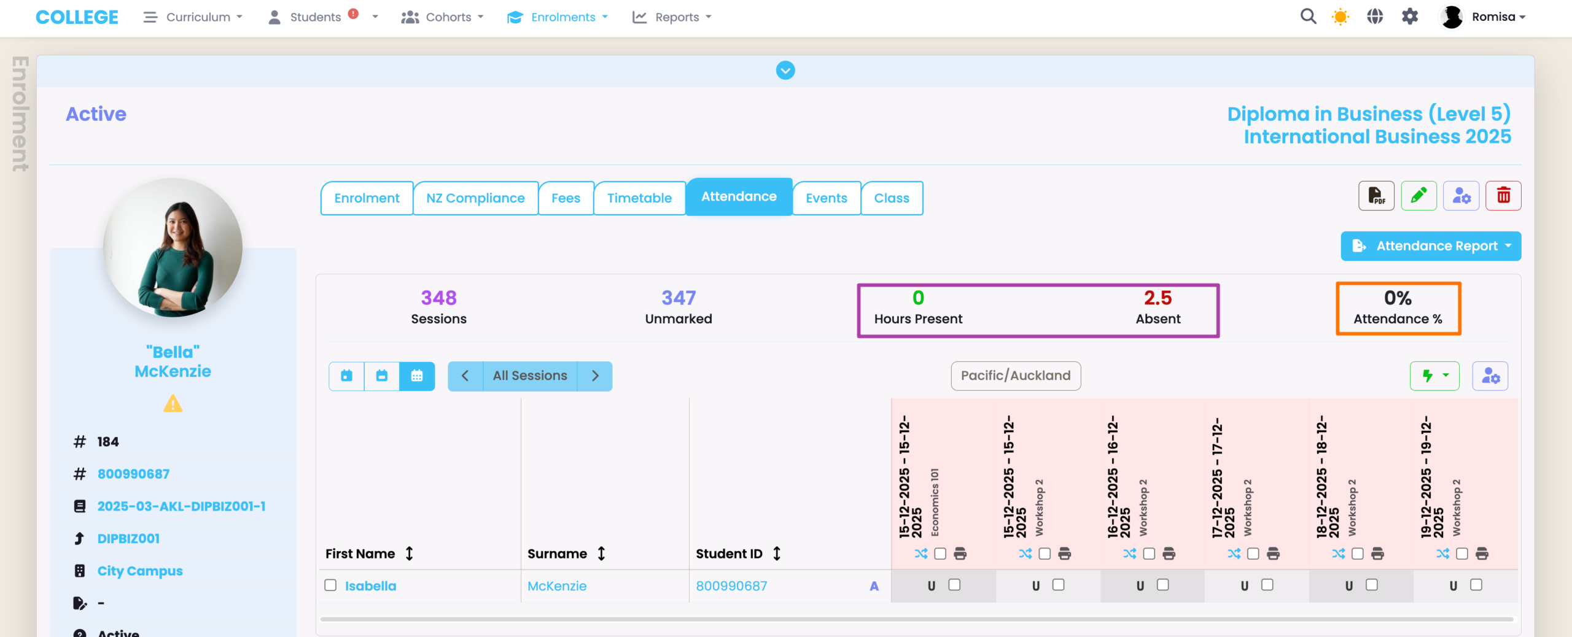Sort the table by Surname column
Screen dimensions: 1572x637
coord(601,554)
